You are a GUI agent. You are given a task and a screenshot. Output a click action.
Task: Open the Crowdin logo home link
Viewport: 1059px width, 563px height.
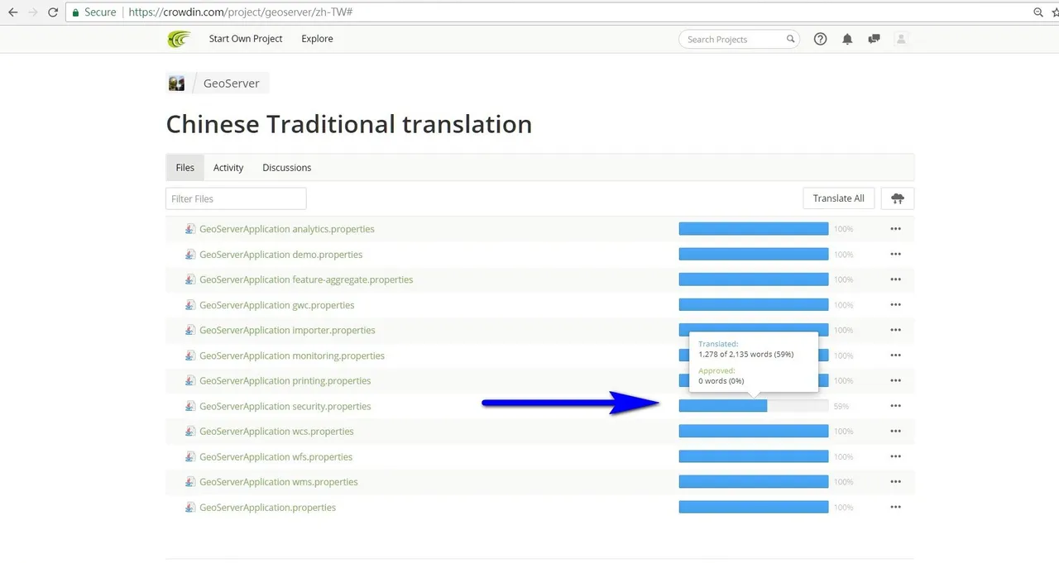tap(179, 39)
